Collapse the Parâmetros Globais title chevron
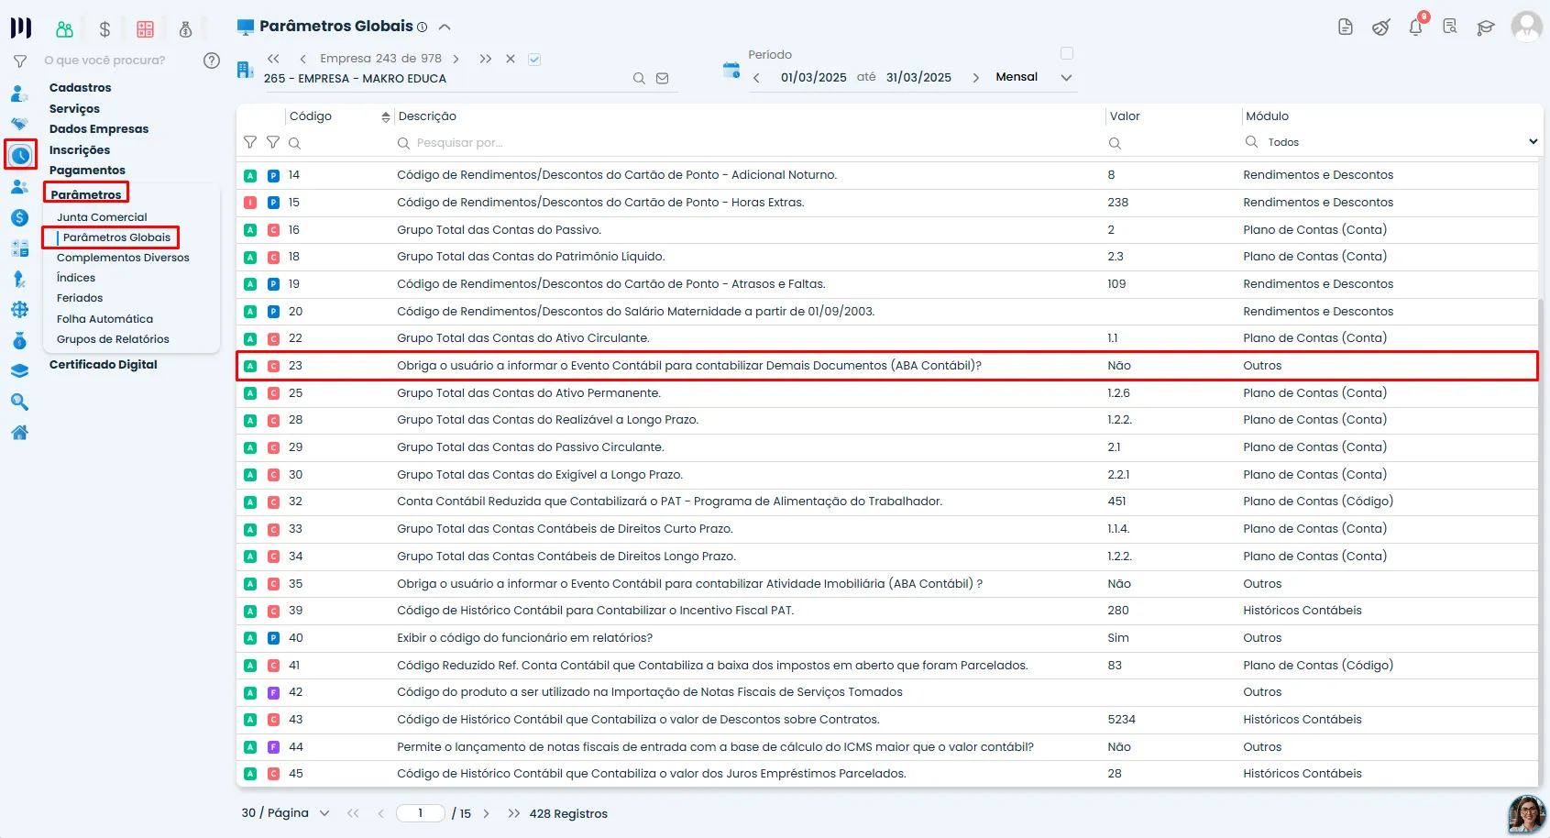The image size is (1550, 838). click(445, 28)
